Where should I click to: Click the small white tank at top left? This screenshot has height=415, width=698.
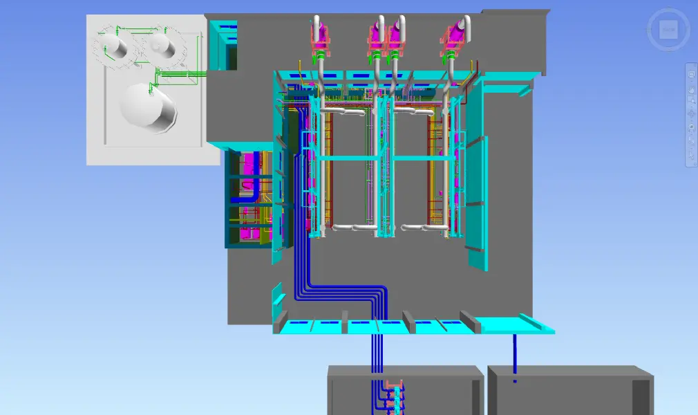[113, 46]
